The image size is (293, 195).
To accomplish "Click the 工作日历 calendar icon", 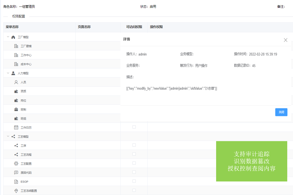I will point(16,128).
